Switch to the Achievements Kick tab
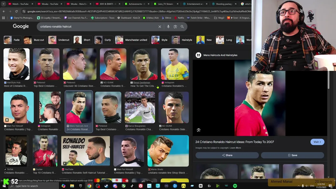This screenshot has width=336, height=189. [137, 4]
